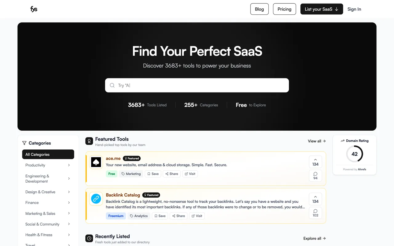
Task: Visit the Backlink Catalog website
Action: [x=197, y=216]
